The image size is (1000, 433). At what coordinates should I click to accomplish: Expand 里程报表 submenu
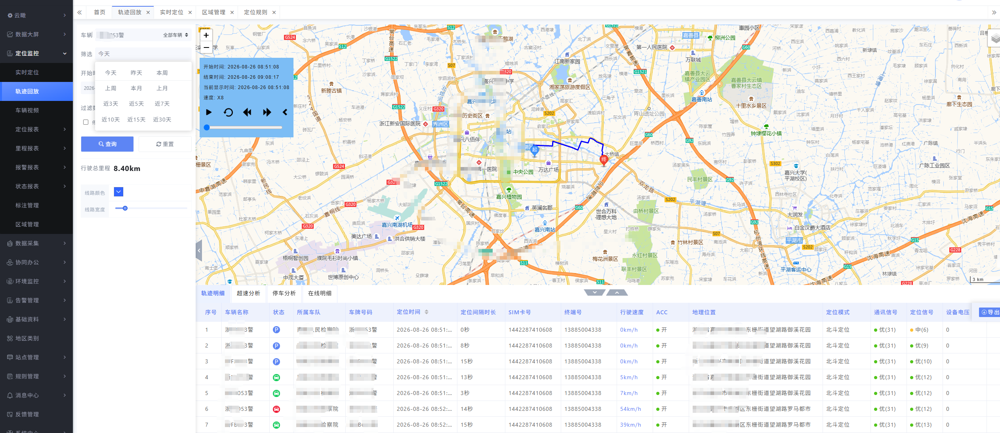(x=36, y=148)
